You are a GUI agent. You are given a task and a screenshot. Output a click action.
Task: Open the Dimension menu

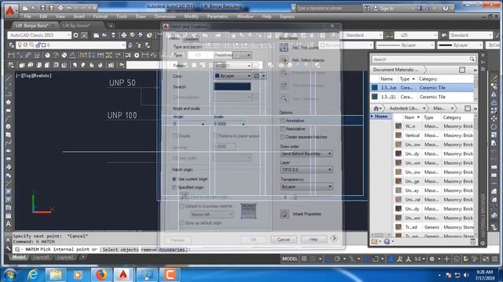pos(165,16)
